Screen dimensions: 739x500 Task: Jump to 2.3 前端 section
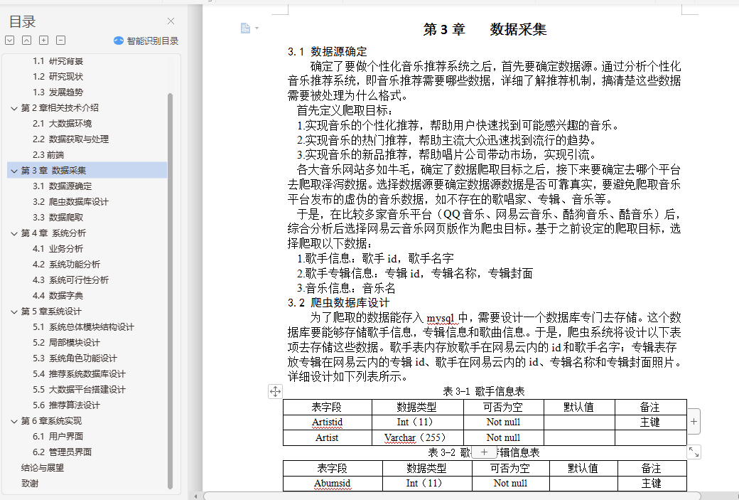click(x=48, y=155)
